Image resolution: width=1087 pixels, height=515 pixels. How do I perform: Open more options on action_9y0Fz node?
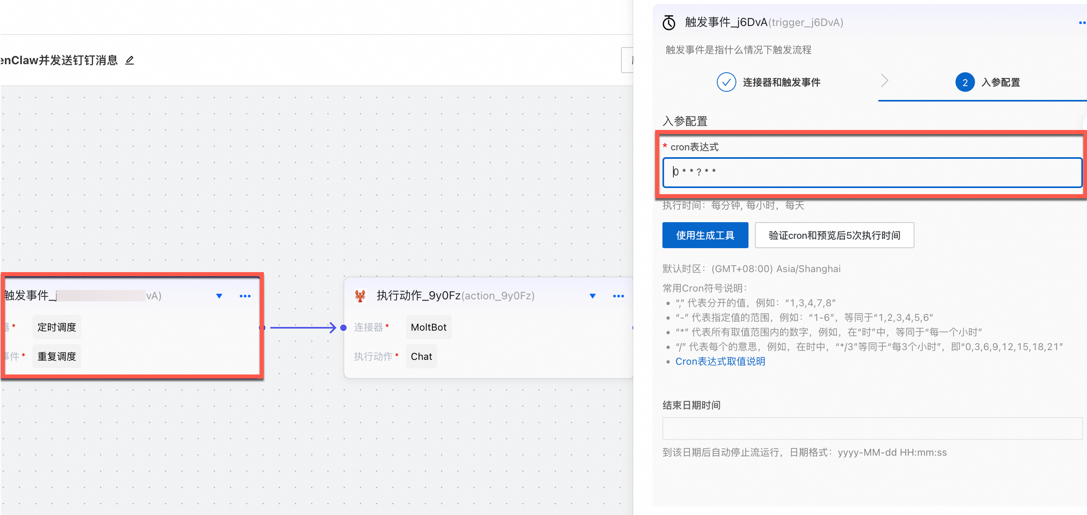tap(618, 296)
